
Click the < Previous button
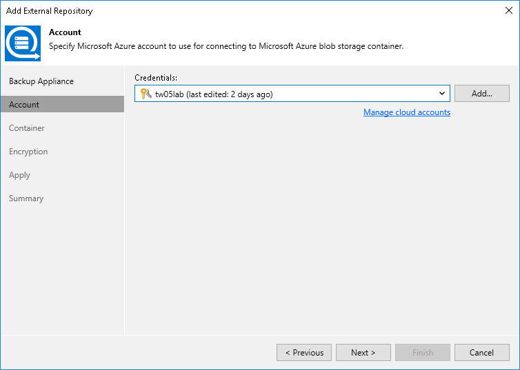point(304,353)
